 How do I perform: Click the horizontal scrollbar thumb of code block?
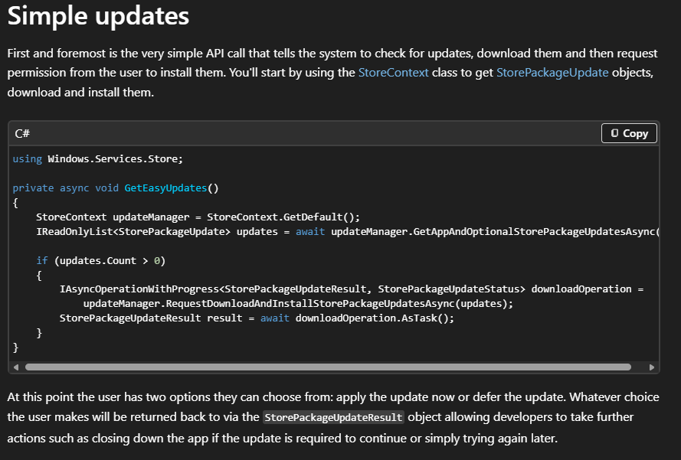click(x=328, y=367)
